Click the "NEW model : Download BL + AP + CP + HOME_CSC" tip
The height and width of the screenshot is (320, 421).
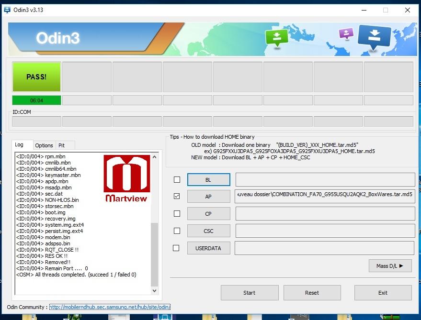click(x=250, y=157)
